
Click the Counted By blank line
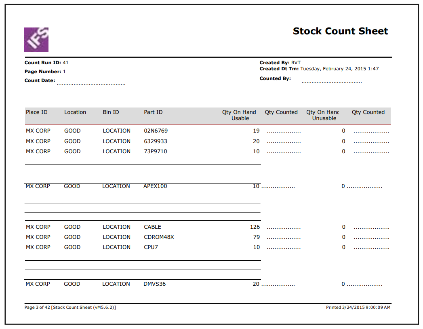click(x=331, y=82)
